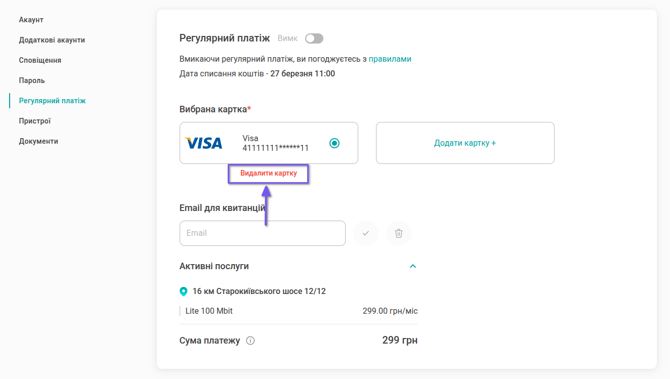The height and width of the screenshot is (379, 670).
Task: Select Регулярний платіж in sidebar
Action: pos(53,101)
